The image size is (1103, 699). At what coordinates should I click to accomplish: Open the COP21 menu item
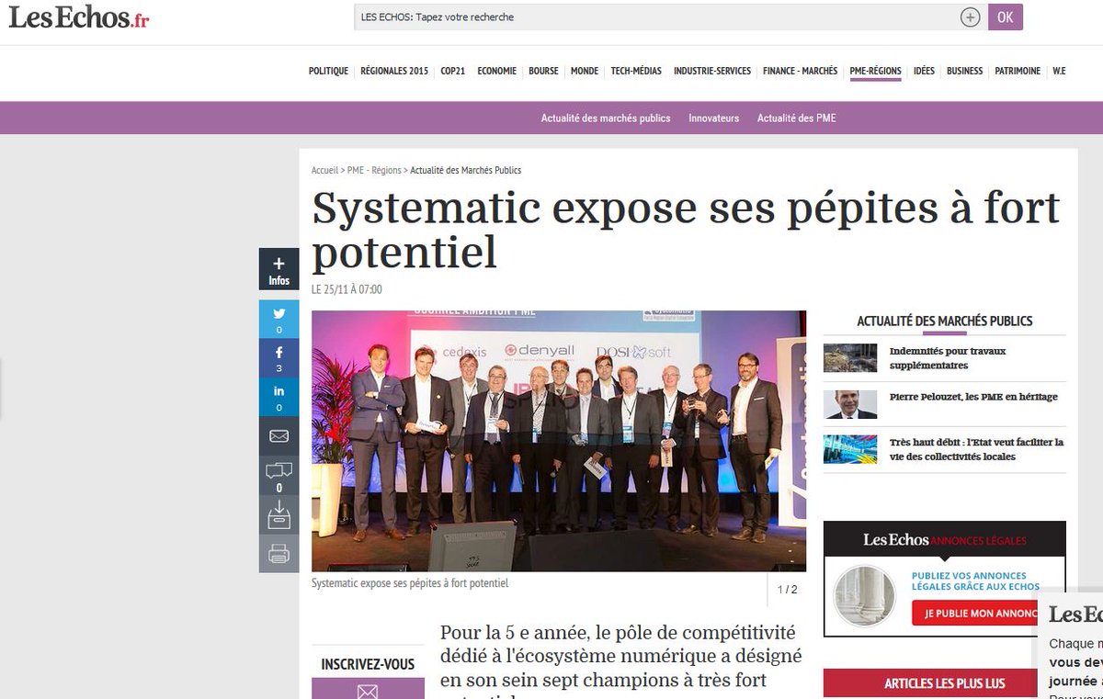point(453,71)
